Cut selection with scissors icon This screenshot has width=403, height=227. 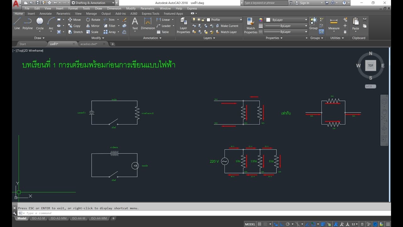tap(365, 20)
